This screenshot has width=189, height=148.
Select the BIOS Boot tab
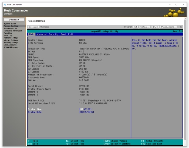click(x=63, y=34)
